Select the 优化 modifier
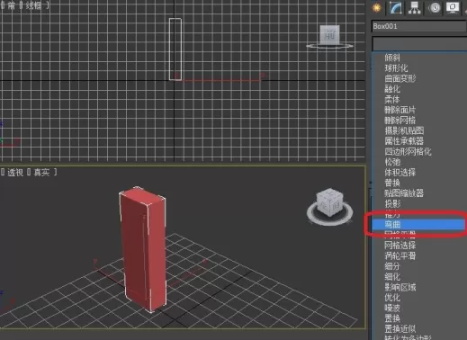 [392, 298]
